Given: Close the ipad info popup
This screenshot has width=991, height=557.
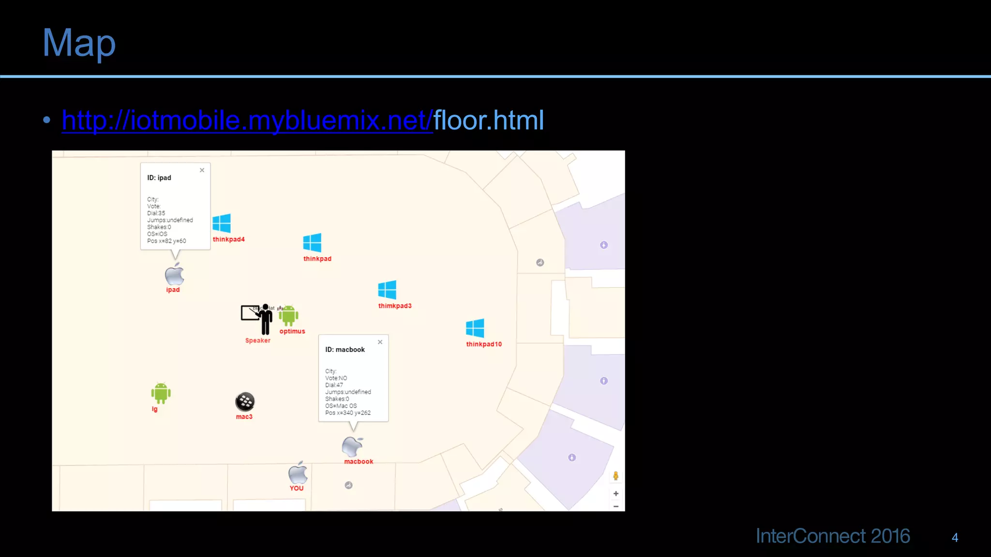Looking at the screenshot, I should click(202, 170).
